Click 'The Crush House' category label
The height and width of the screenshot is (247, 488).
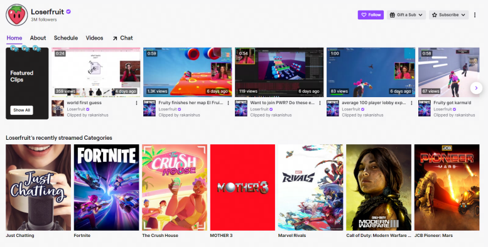(160, 236)
